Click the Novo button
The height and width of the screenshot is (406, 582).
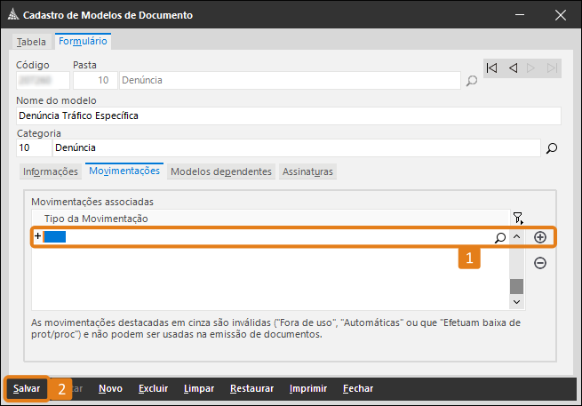[110, 388]
